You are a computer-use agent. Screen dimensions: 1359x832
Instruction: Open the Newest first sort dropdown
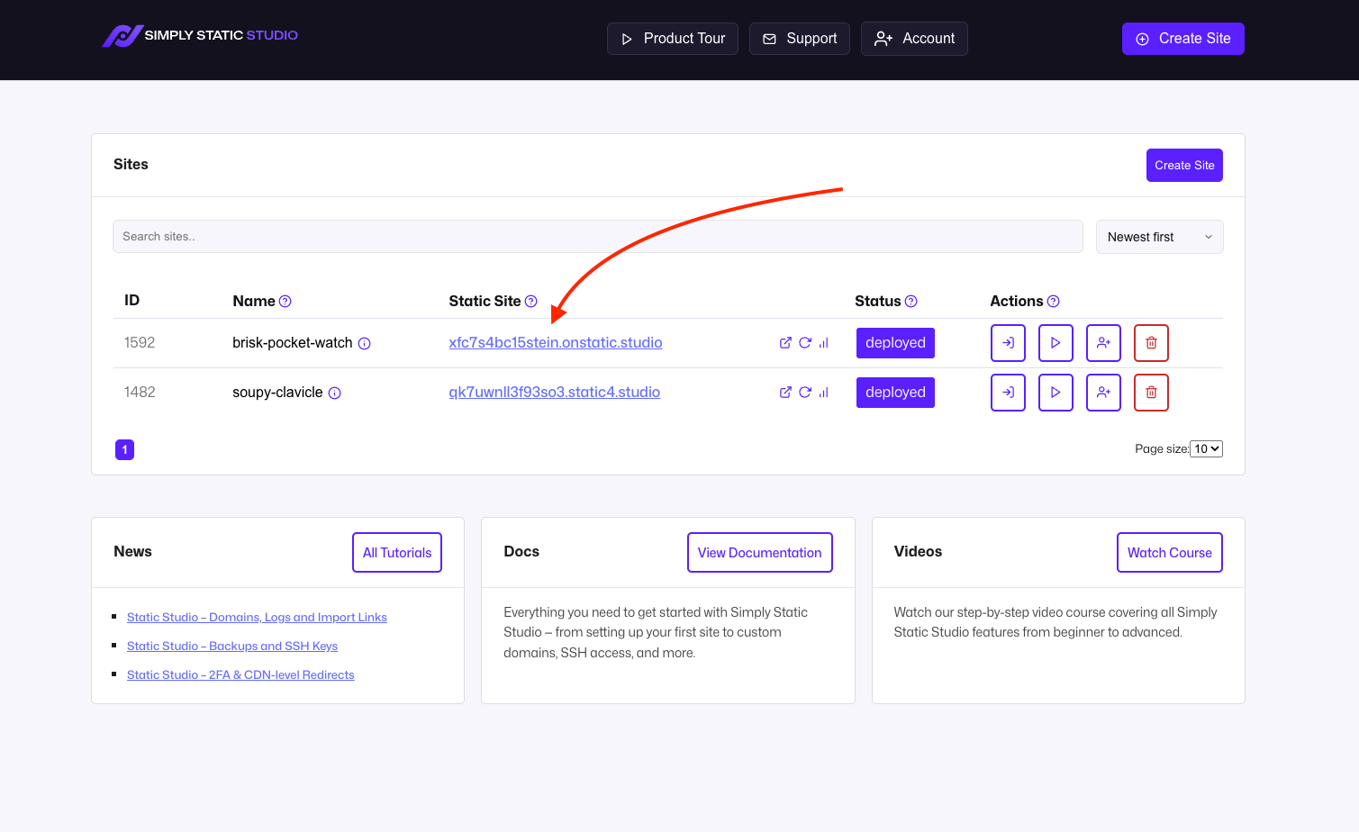pos(1159,237)
